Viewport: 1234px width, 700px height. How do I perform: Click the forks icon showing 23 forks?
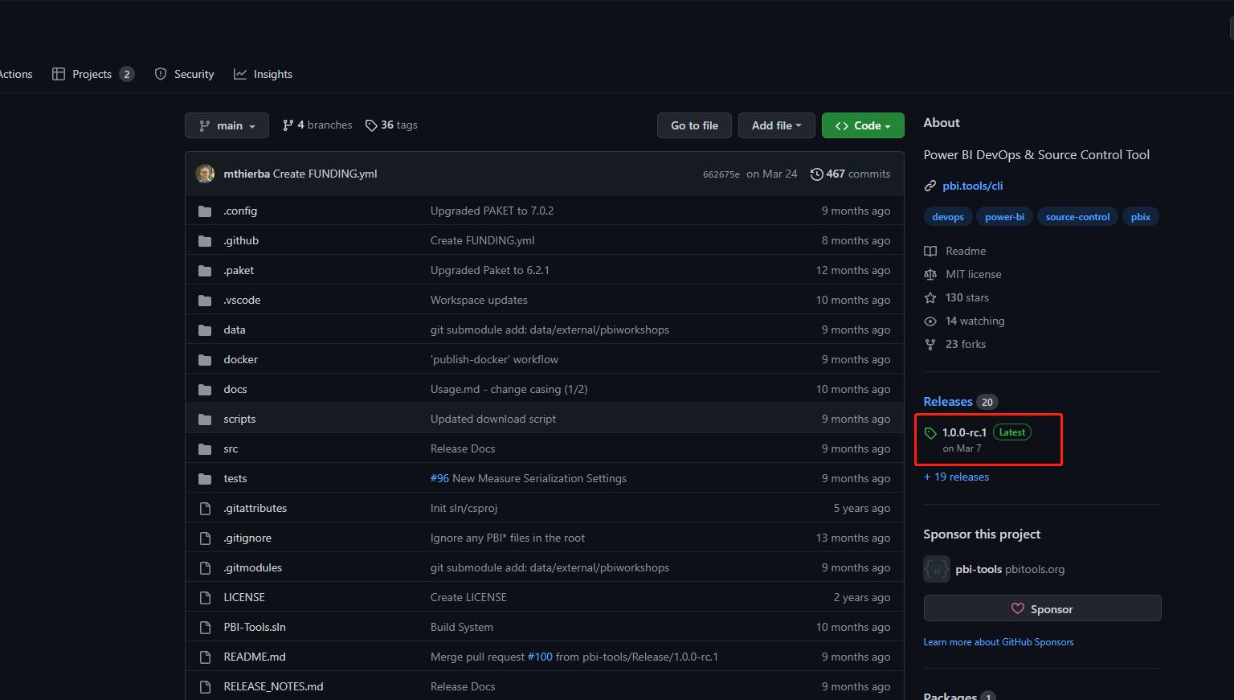click(930, 344)
